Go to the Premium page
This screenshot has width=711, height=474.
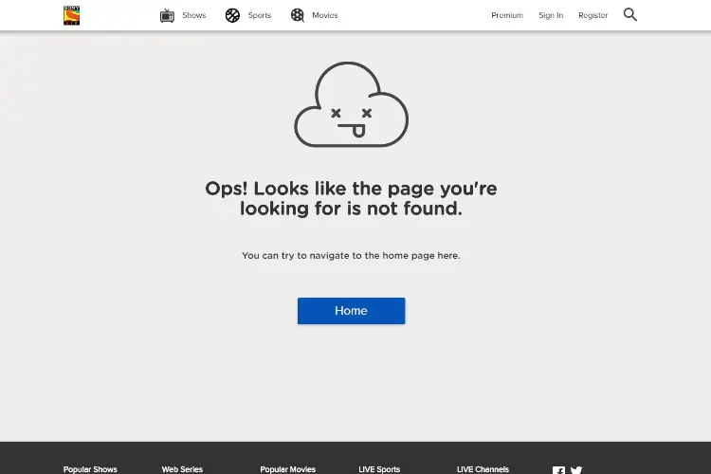pyautogui.click(x=507, y=15)
